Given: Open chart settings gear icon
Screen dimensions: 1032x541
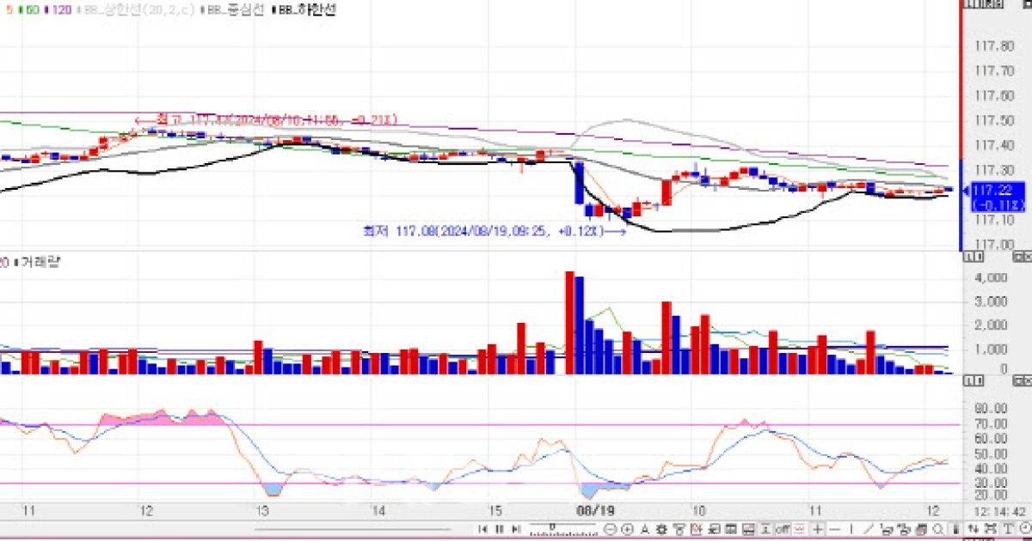Looking at the screenshot, I should click(660, 529).
